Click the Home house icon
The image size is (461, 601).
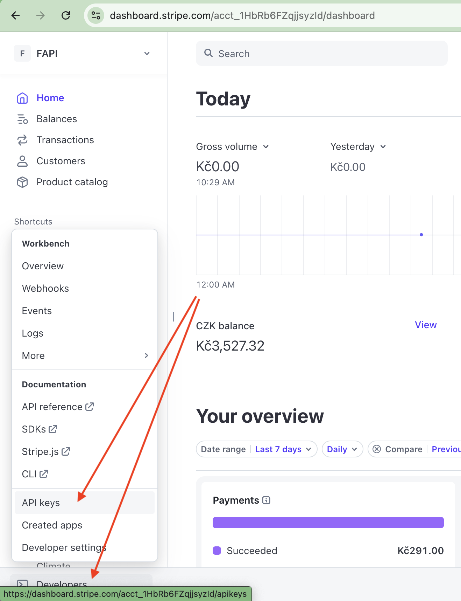point(22,98)
